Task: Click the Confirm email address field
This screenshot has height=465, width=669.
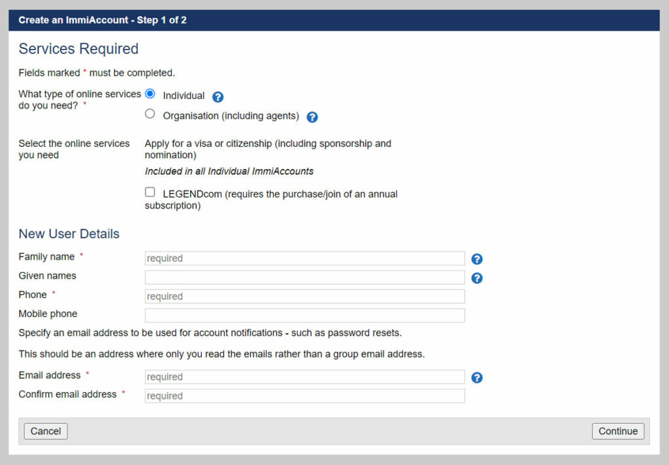Action: [304, 396]
